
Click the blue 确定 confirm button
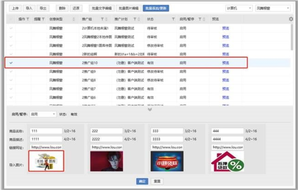pos(142,181)
